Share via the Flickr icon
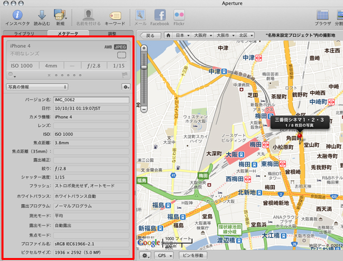The image size is (343, 261). pos(179,15)
